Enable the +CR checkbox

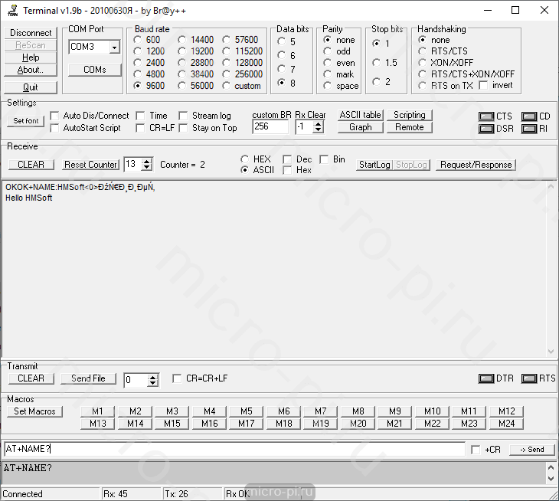coord(476,450)
